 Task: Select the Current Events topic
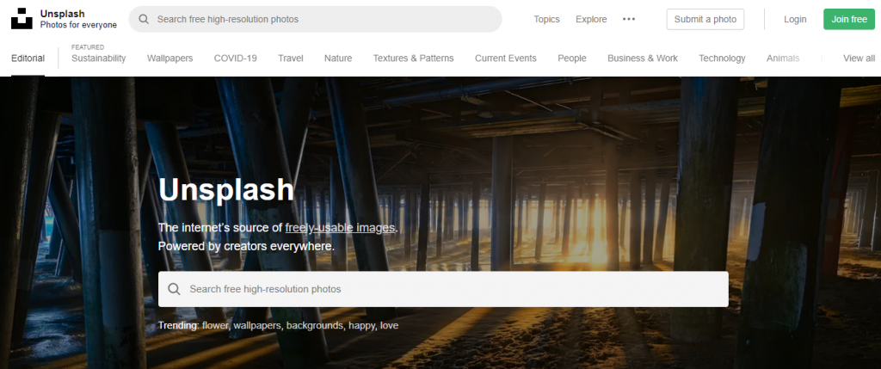click(x=506, y=58)
